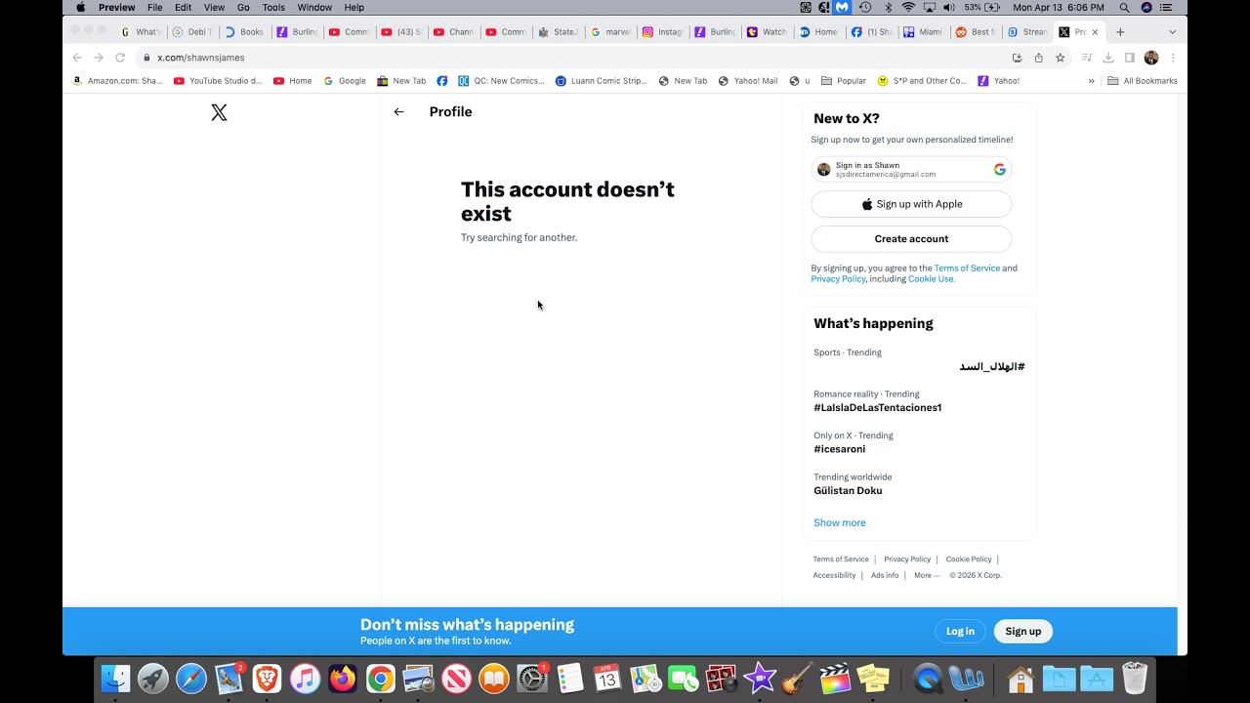Image resolution: width=1250 pixels, height=703 pixels.
Task: Open the Cookie Use link
Action: (931, 279)
